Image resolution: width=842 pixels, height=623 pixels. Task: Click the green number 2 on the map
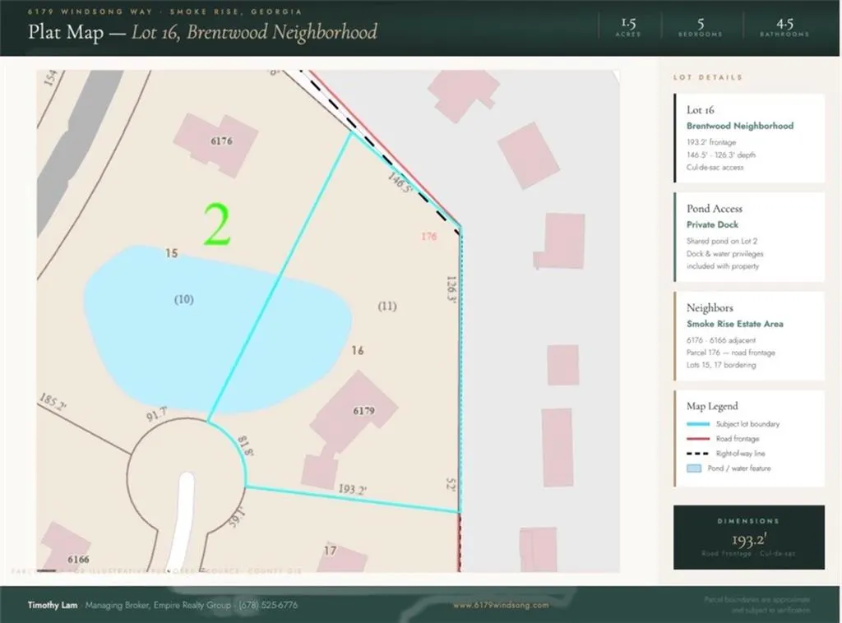coord(217,224)
